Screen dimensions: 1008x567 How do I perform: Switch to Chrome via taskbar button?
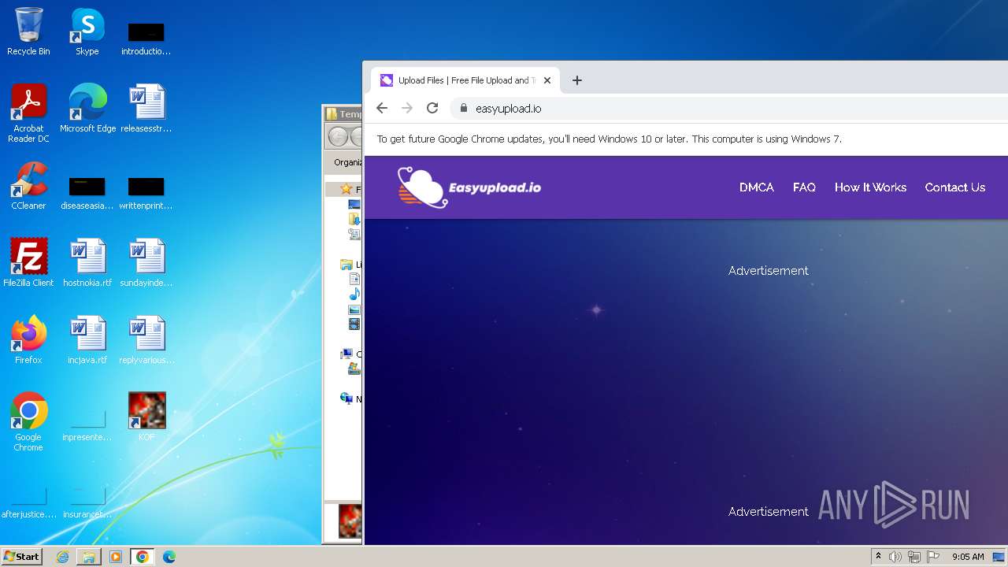(x=143, y=557)
